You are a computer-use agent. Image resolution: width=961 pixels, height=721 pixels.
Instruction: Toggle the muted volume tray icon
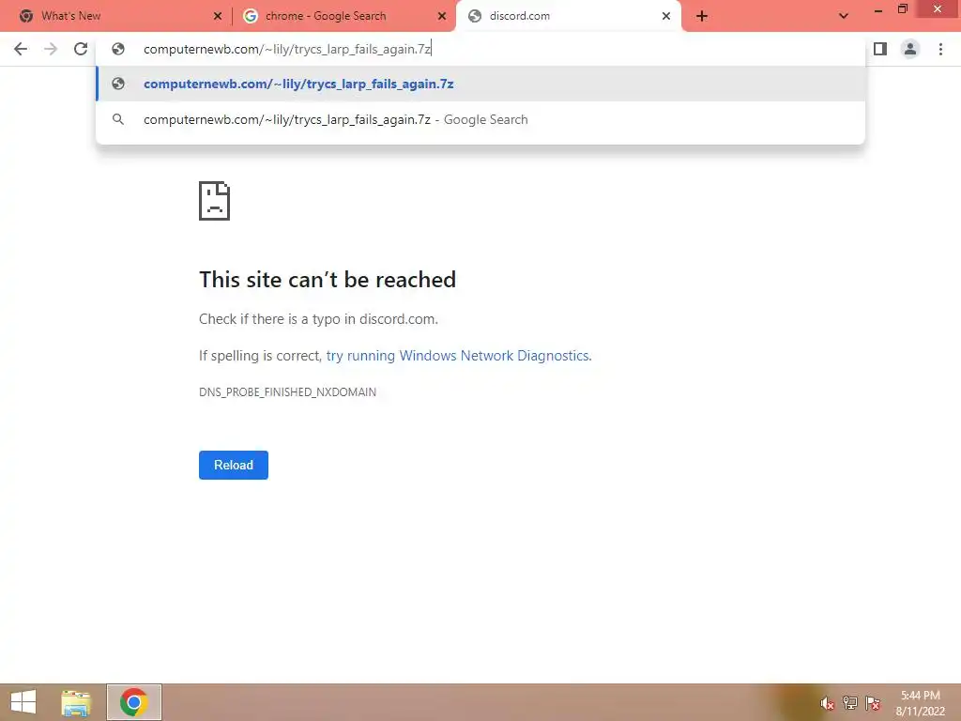coord(827,703)
